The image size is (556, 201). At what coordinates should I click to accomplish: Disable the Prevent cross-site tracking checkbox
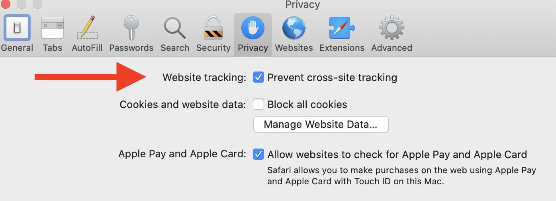tap(258, 77)
